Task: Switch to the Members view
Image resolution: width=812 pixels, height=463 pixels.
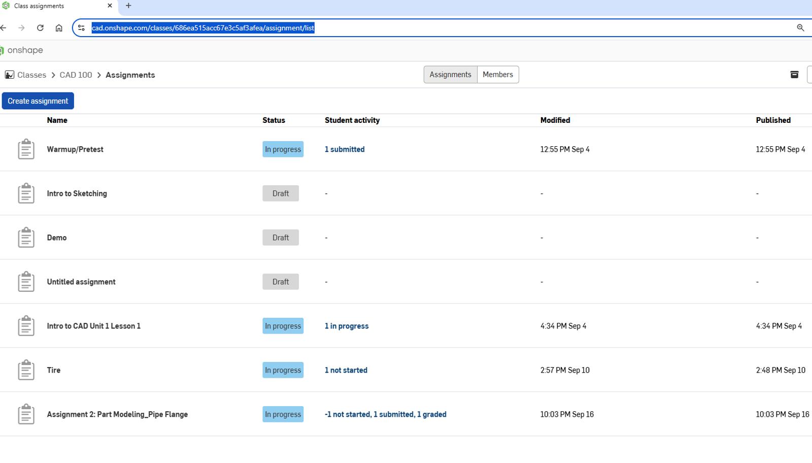Action: [497, 74]
